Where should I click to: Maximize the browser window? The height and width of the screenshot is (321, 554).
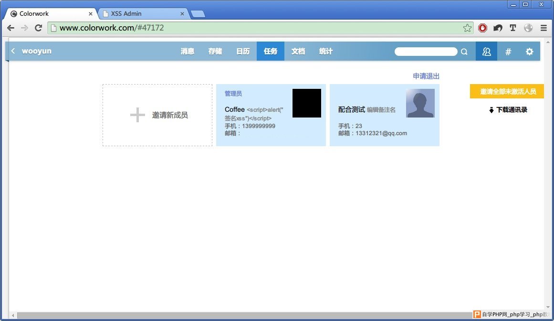pos(525,5)
